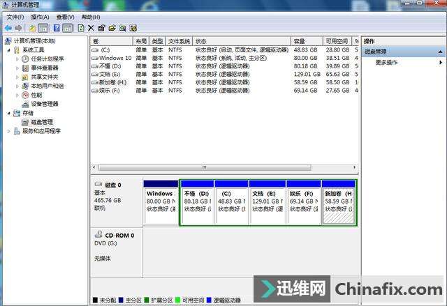This screenshot has width=447, height=306.
Task: Click the open-folder toolbar icon
Action: pos(112,28)
